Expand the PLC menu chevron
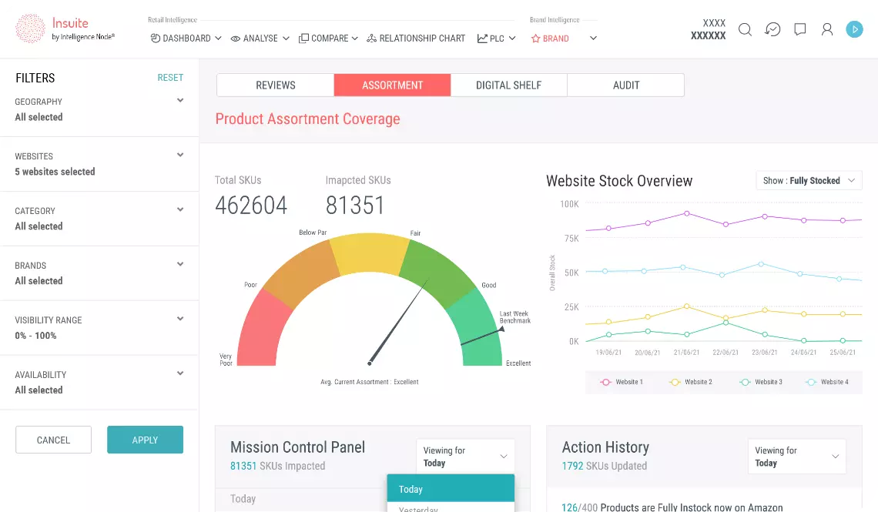This screenshot has height=512, width=878. tap(512, 38)
